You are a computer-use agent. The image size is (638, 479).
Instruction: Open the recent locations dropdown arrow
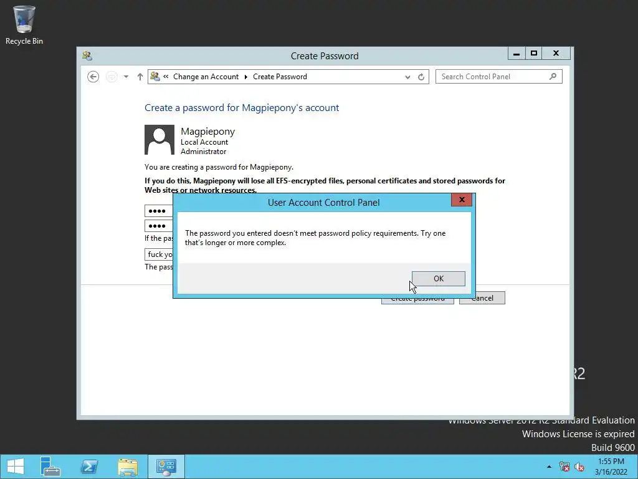pyautogui.click(x=126, y=77)
